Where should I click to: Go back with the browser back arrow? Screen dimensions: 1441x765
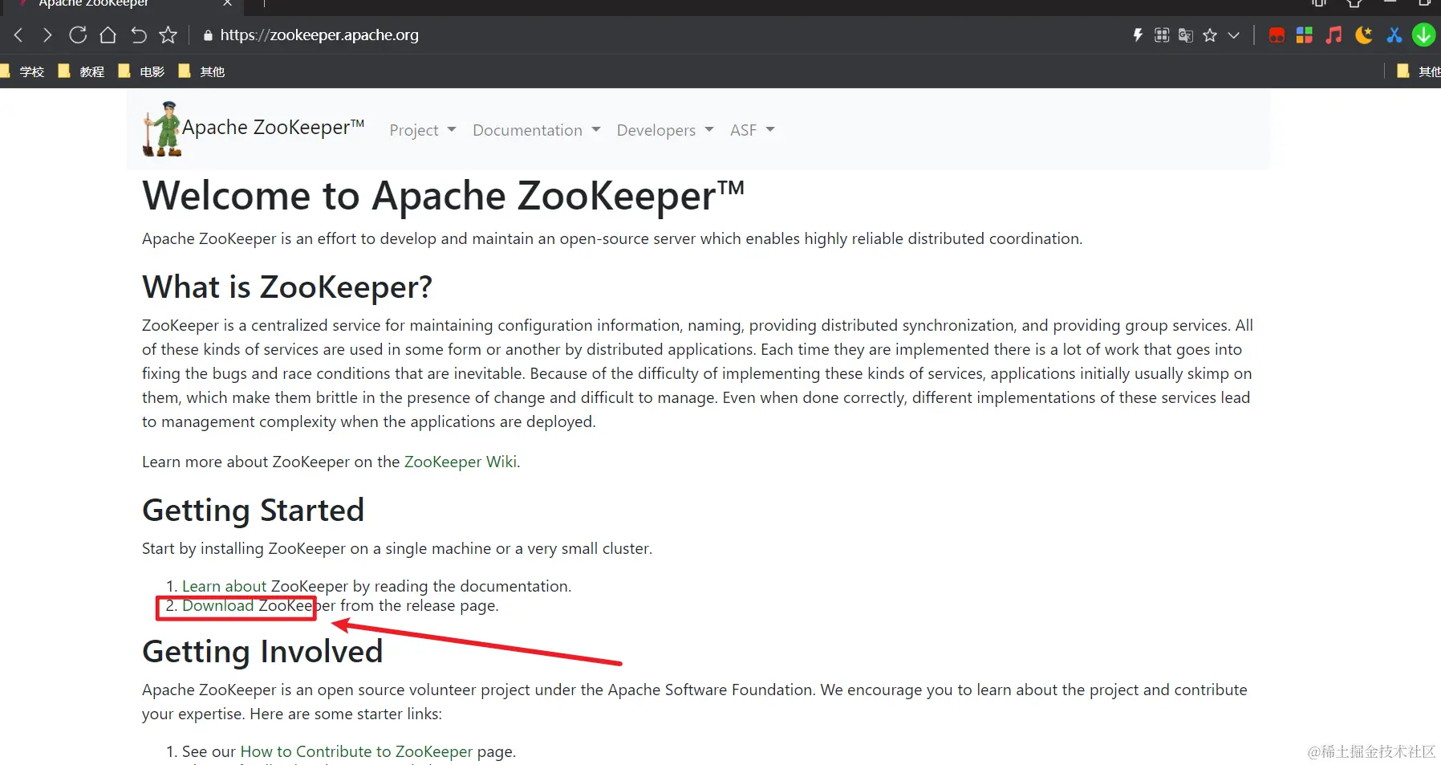[19, 35]
